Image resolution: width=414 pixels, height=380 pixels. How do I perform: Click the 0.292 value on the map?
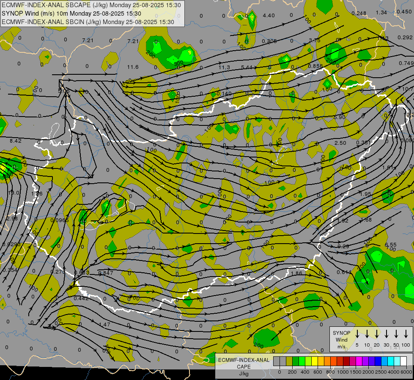[405, 38]
